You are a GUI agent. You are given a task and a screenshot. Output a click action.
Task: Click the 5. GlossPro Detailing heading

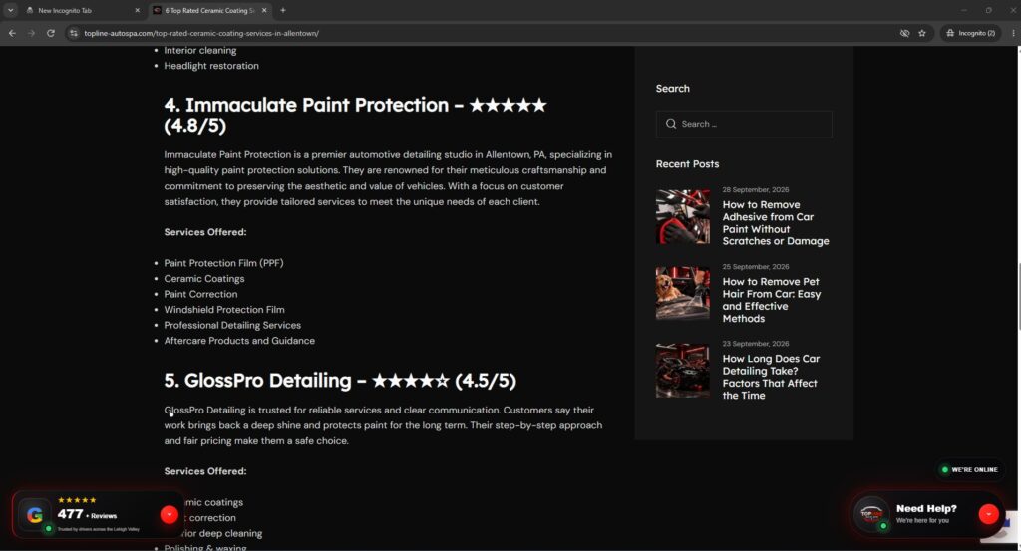tap(340, 381)
